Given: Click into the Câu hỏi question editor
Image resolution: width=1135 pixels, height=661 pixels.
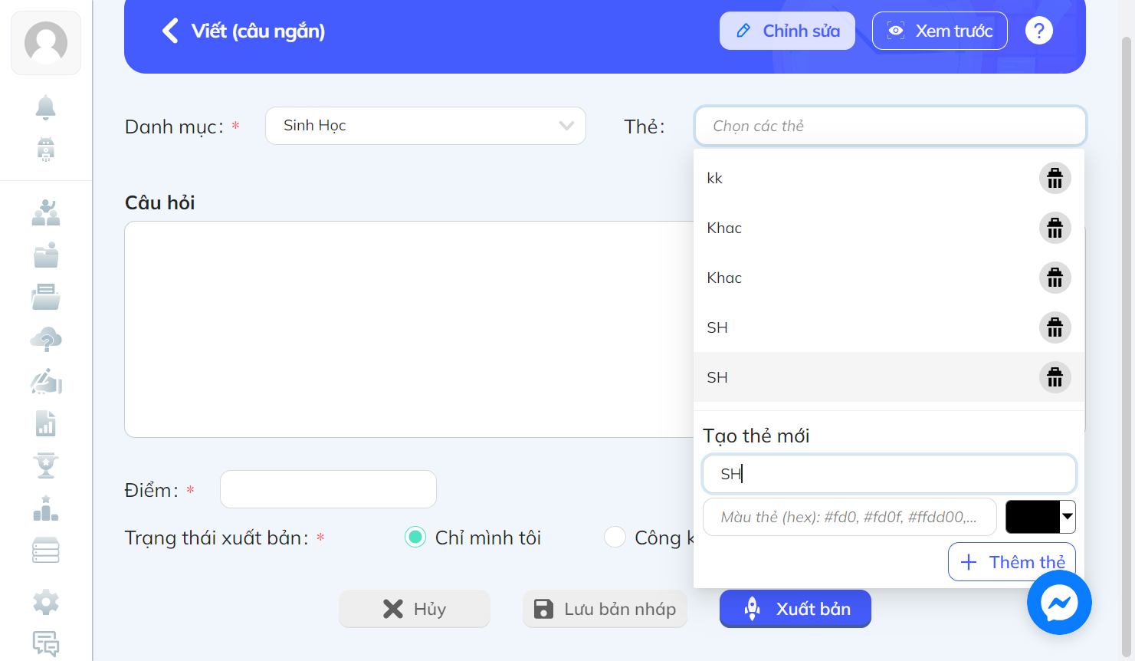Looking at the screenshot, I should [x=408, y=329].
